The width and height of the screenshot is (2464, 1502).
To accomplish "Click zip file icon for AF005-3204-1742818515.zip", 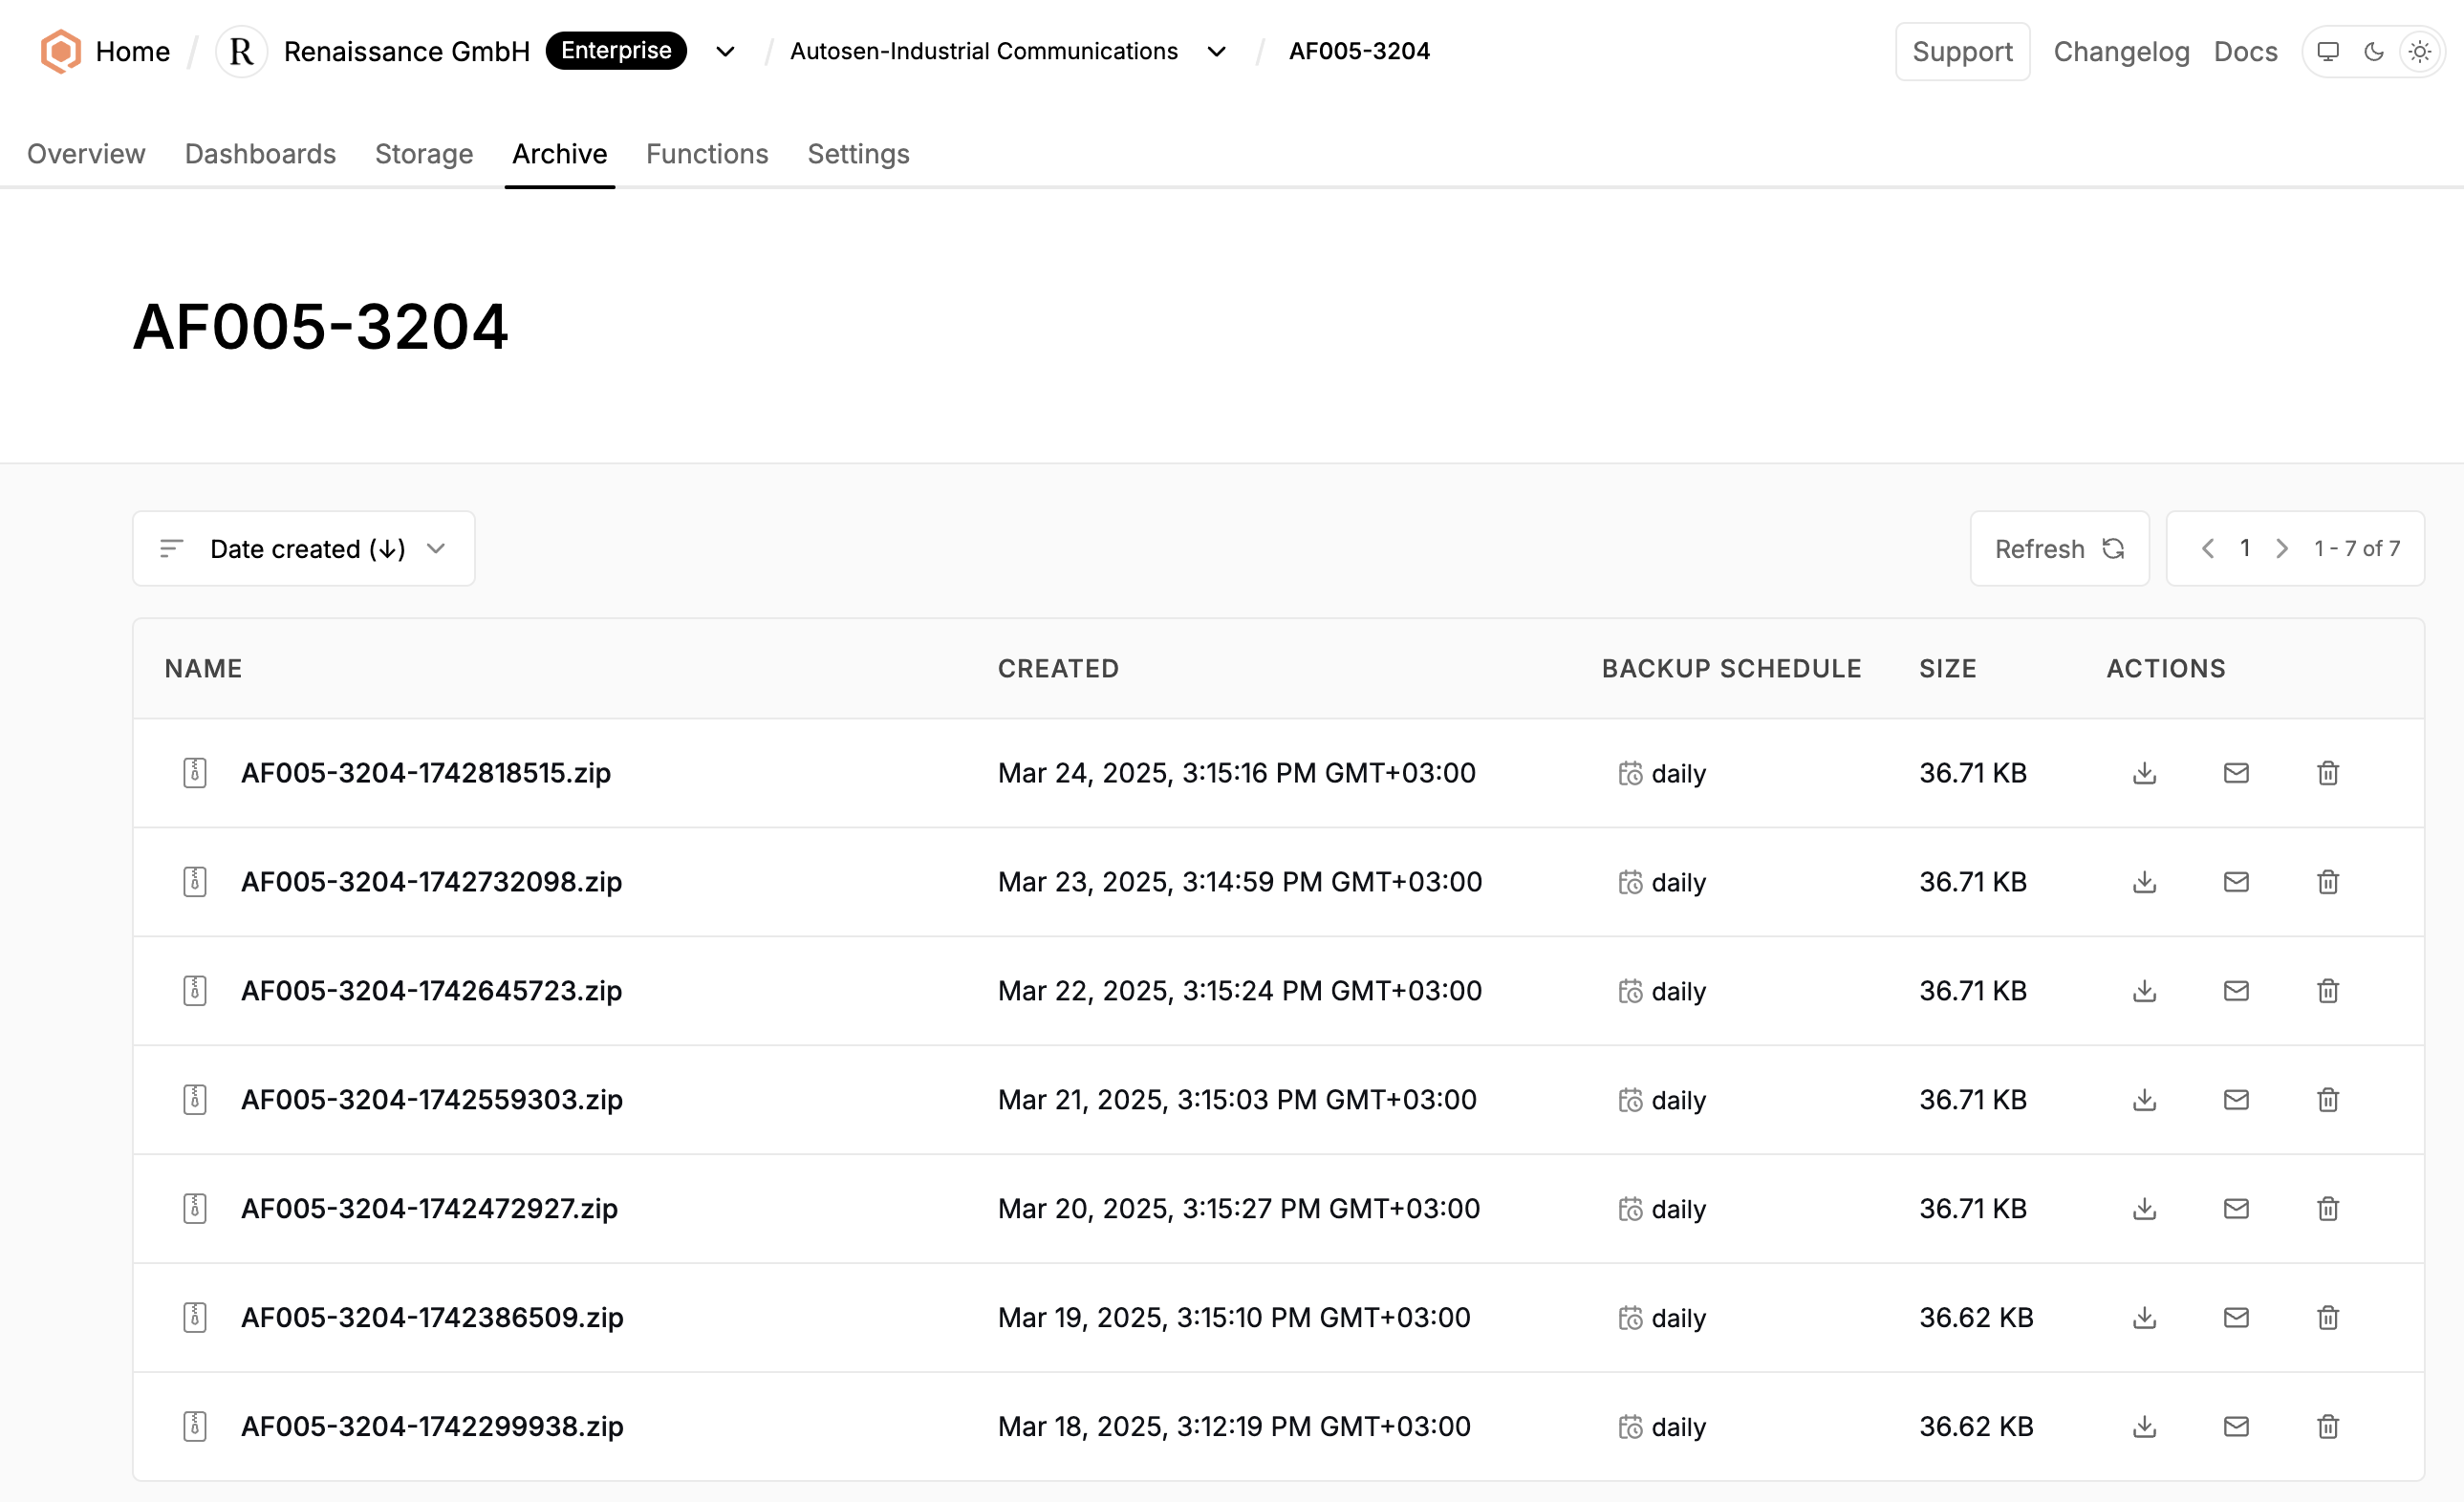I will pos(195,773).
